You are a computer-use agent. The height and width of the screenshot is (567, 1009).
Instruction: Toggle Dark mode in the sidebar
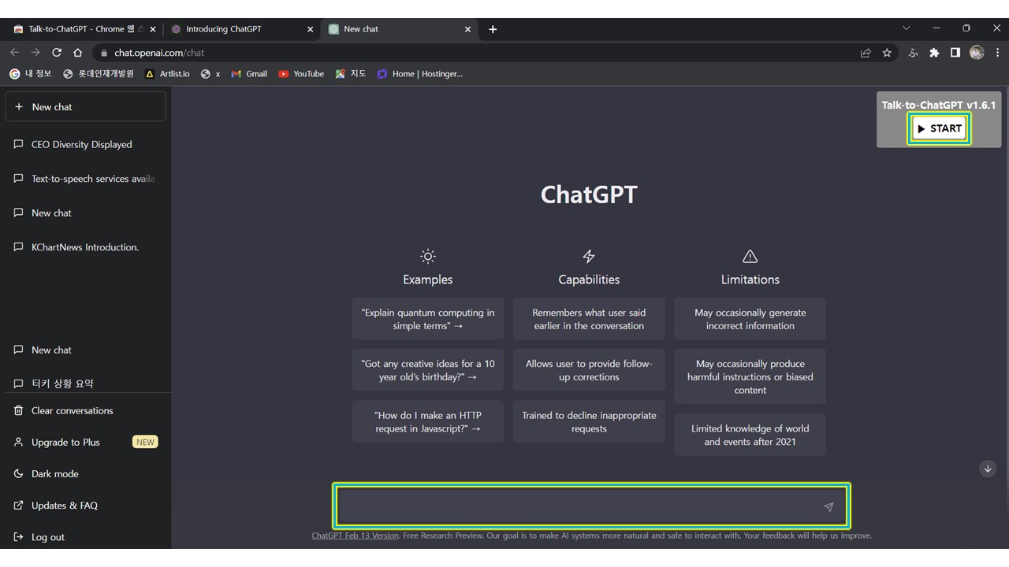[x=86, y=474]
